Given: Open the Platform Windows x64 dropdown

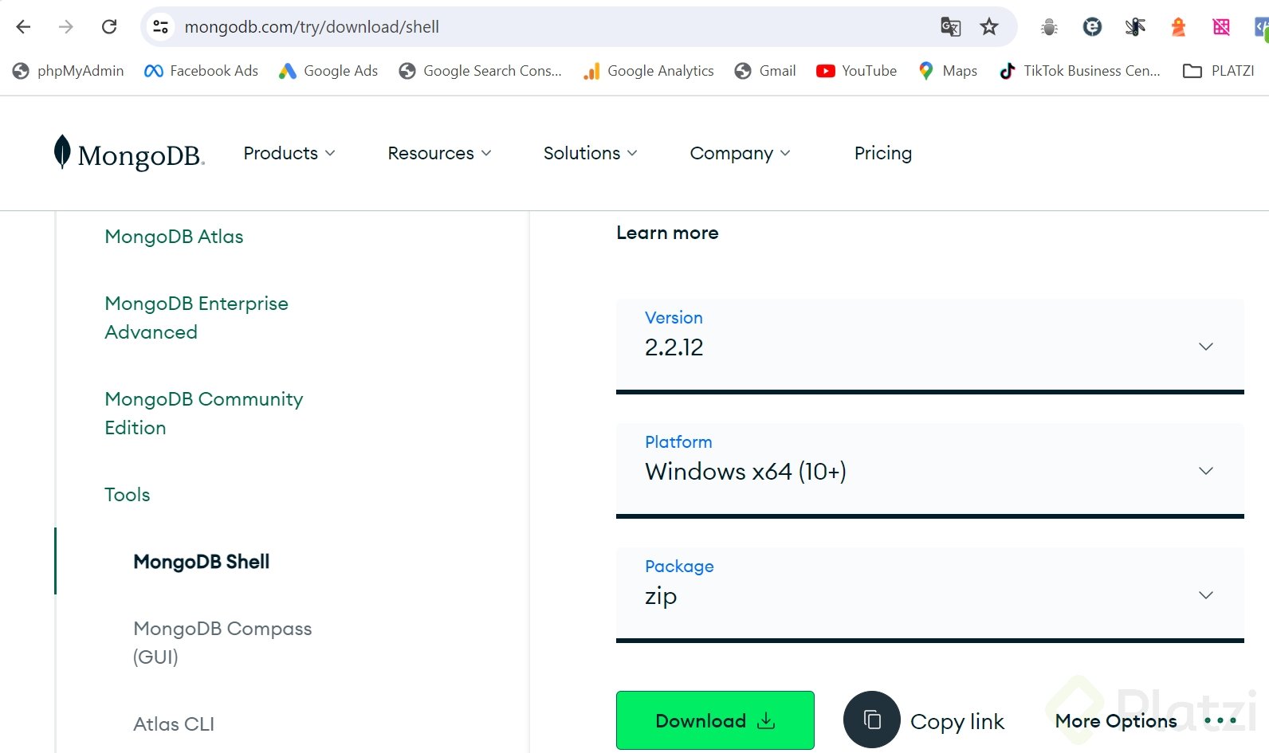Looking at the screenshot, I should click(929, 471).
